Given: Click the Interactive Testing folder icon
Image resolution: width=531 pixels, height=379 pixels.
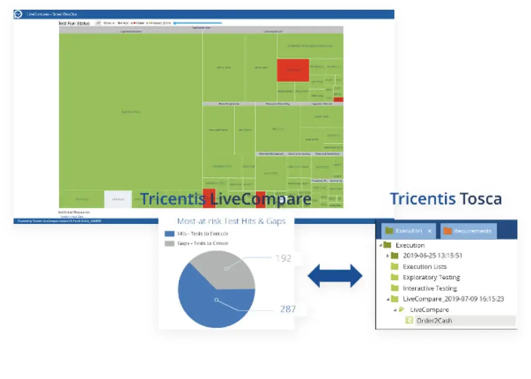Looking at the screenshot, I should click(x=394, y=288).
